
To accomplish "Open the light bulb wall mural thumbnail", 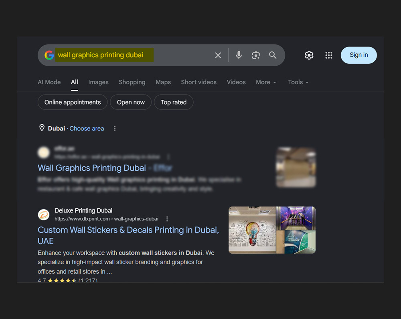I will tap(252, 230).
